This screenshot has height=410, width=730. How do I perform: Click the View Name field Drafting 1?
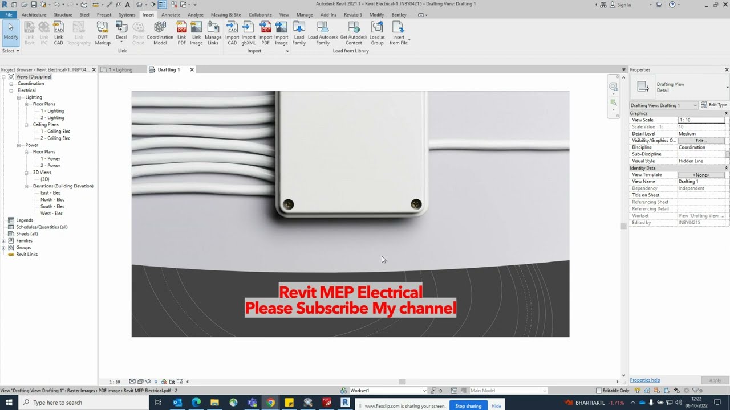pyautogui.click(x=701, y=182)
